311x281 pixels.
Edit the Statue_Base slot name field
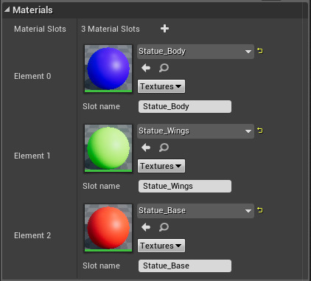tap(185, 266)
